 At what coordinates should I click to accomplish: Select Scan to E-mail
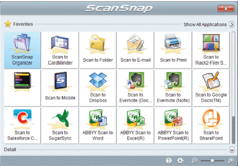coord(136,50)
